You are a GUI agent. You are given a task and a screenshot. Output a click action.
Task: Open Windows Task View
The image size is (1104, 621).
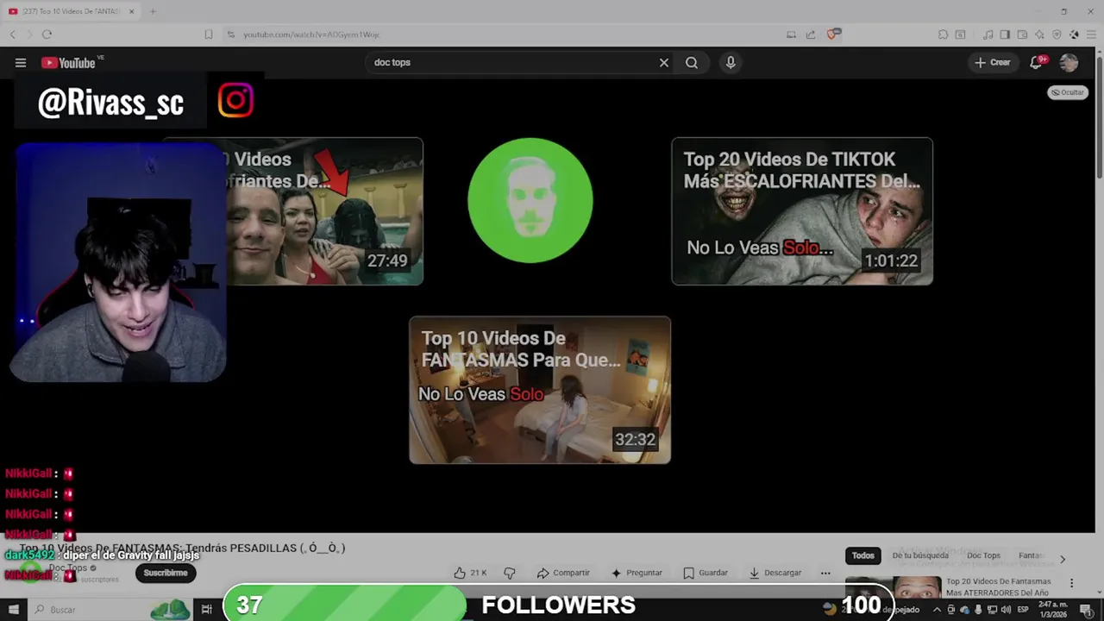(206, 610)
